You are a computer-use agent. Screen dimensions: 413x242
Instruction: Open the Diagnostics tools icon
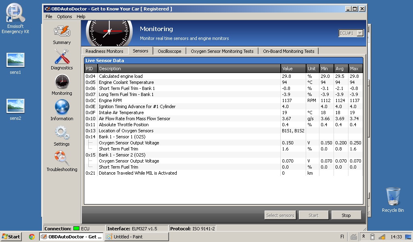click(x=62, y=56)
